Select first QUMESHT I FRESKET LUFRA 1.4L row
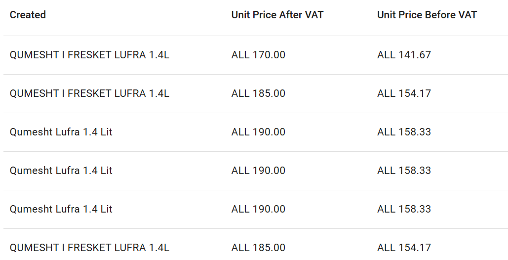The width and height of the screenshot is (508, 260). 256,55
